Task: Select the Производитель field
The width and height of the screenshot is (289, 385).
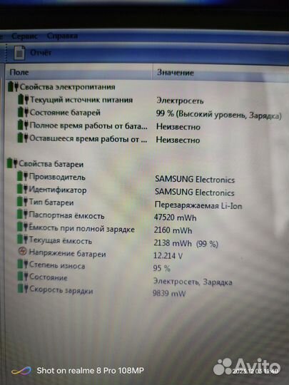Action: click(x=57, y=177)
